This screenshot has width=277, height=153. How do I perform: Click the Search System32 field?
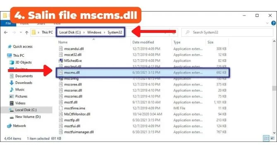tap(227, 32)
